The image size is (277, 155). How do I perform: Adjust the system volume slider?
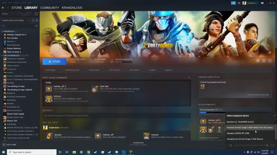coord(251,145)
